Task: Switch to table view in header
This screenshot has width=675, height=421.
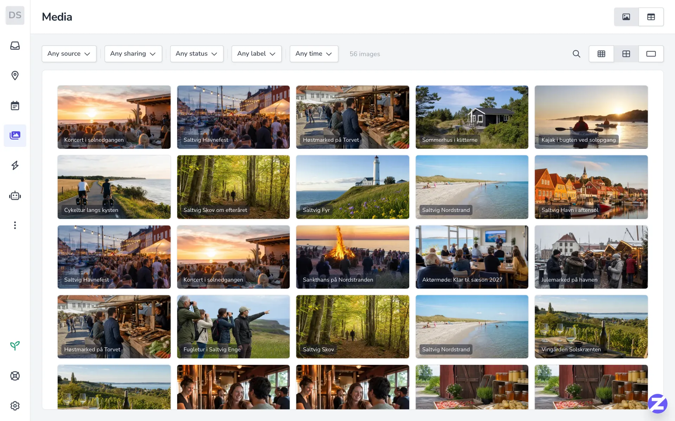Action: point(651,17)
